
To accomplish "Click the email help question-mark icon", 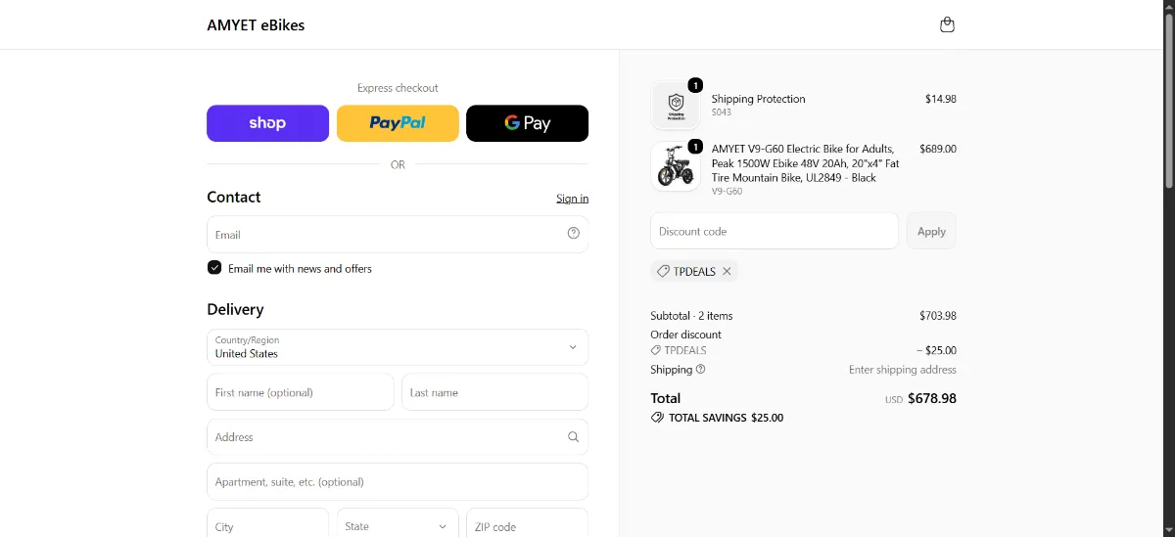I will 574,234.
